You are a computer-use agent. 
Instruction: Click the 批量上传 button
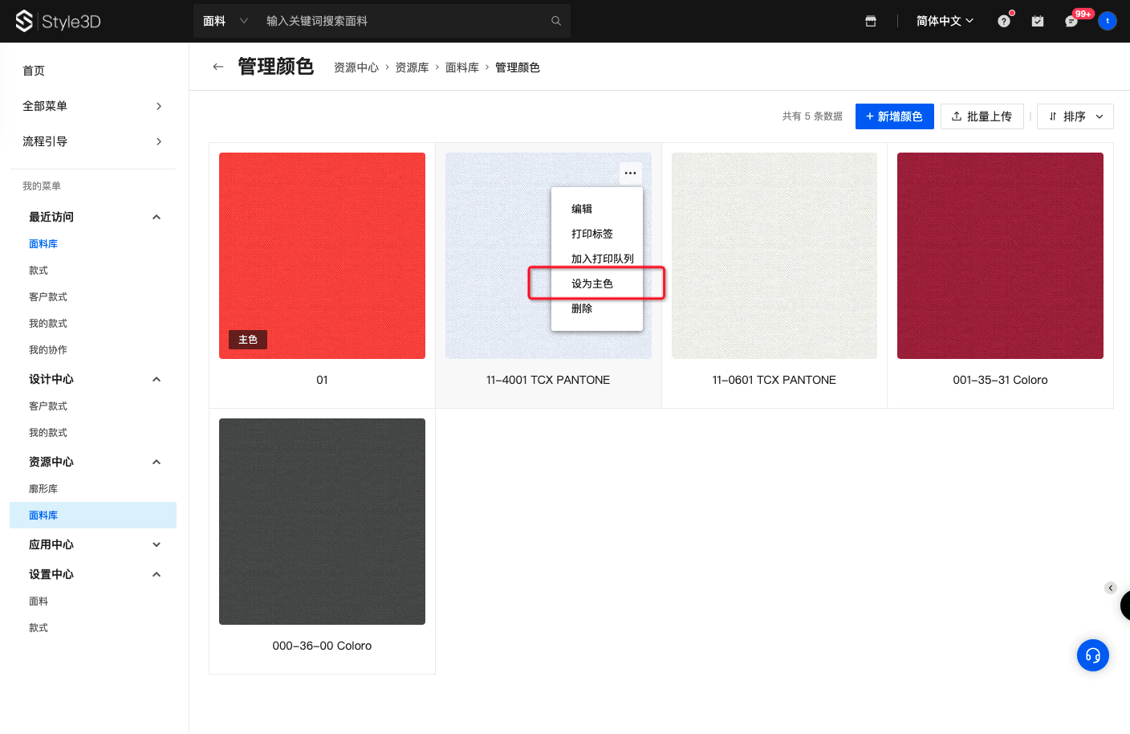[x=982, y=116]
